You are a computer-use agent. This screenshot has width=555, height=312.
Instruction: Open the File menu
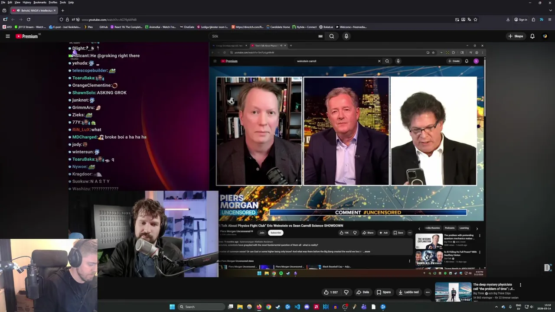[3, 2]
